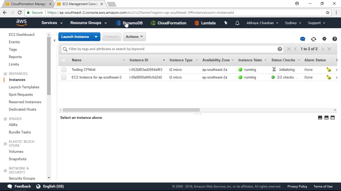Screen dimensions: 341x191
Task: Collapse the NETWORK & SECURITY section
Action: (5, 170)
